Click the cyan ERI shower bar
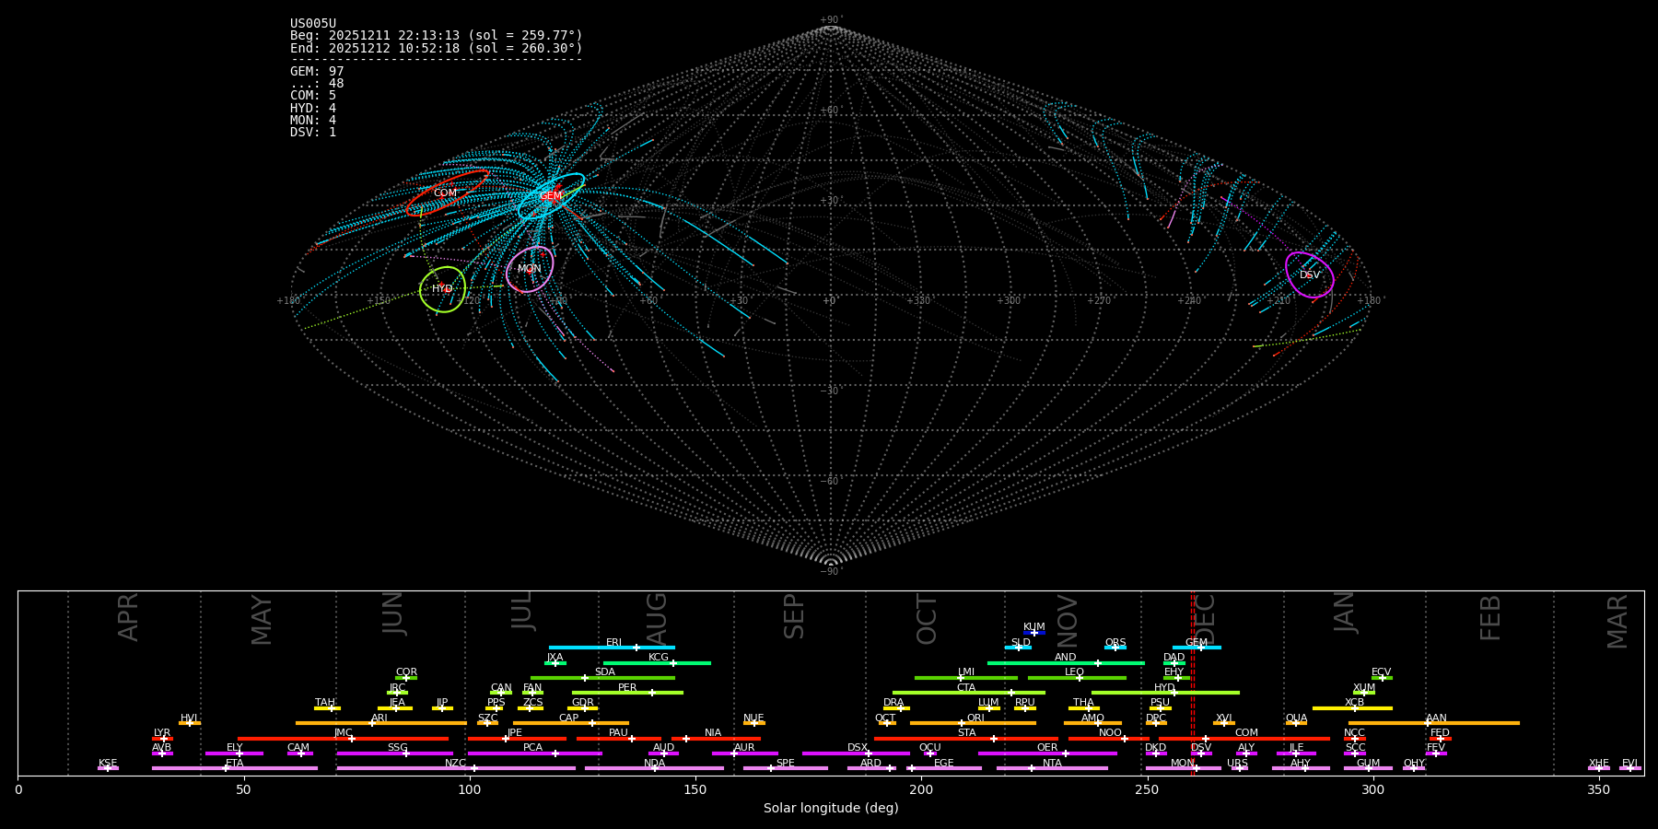The width and height of the screenshot is (1658, 829). click(612, 648)
